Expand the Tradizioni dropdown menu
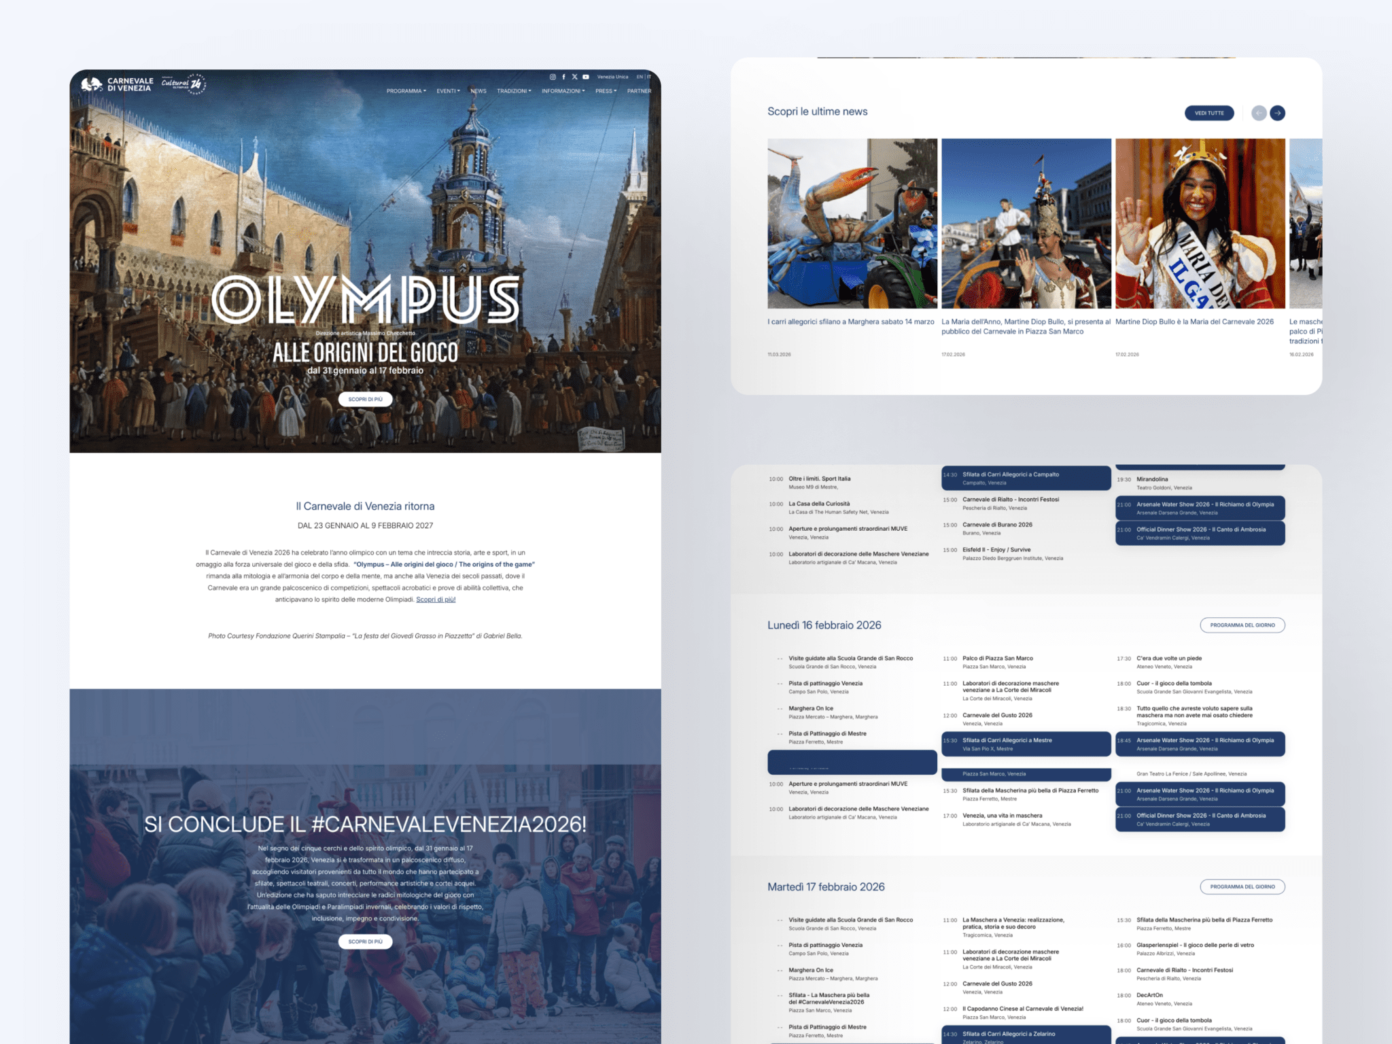 513,91
